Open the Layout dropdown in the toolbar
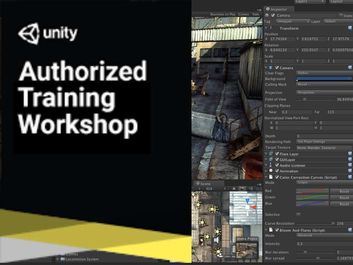Viewport: 353px width, 265px height. (x=341, y=1)
